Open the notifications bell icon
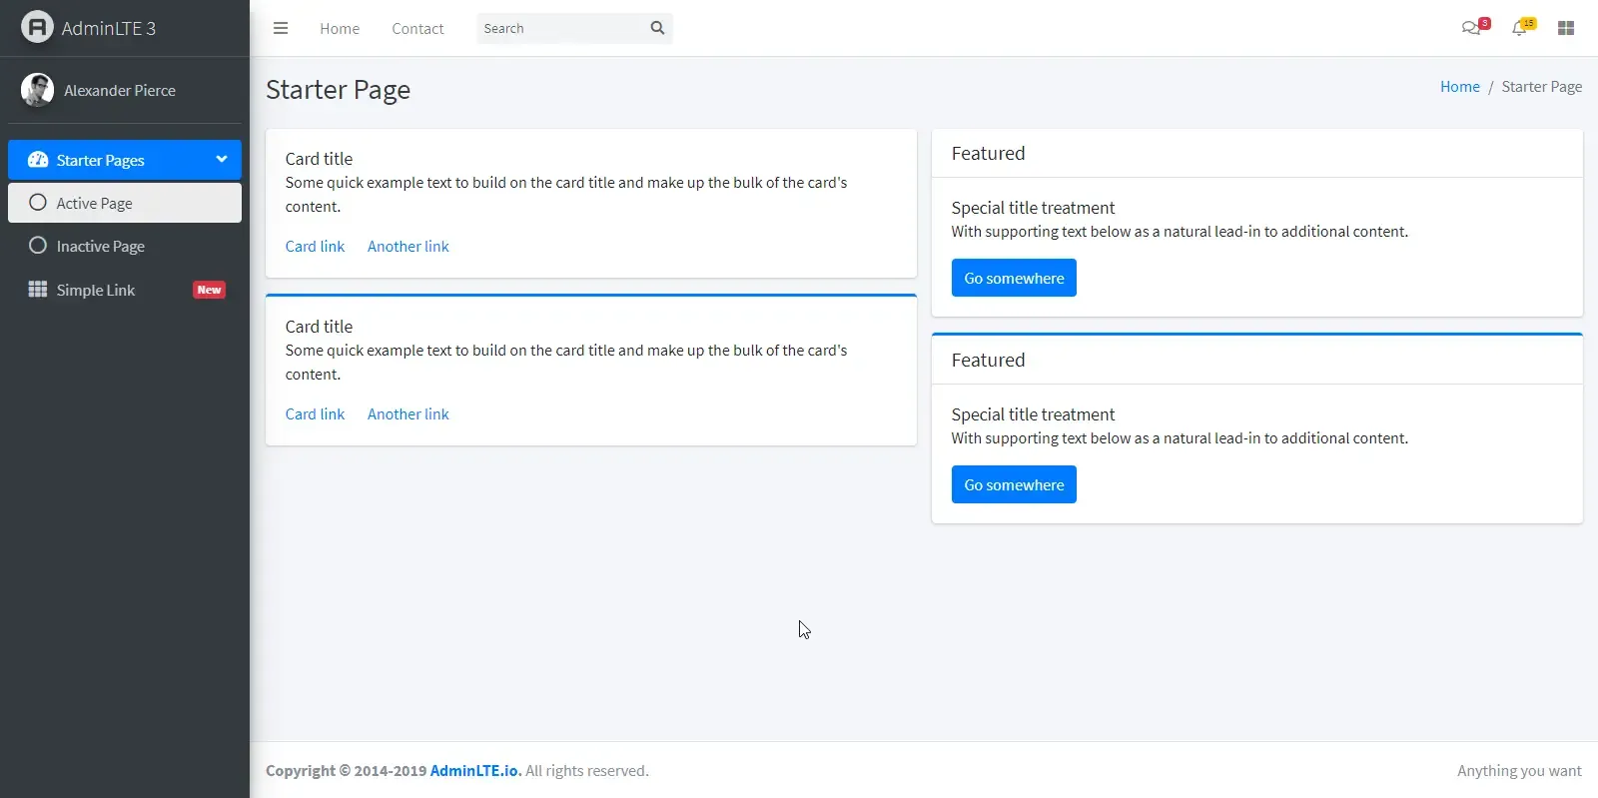Viewport: 1598px width, 798px height. pos(1519,28)
